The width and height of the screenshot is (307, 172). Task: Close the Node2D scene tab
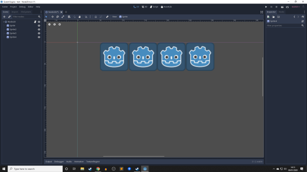tap(61, 12)
